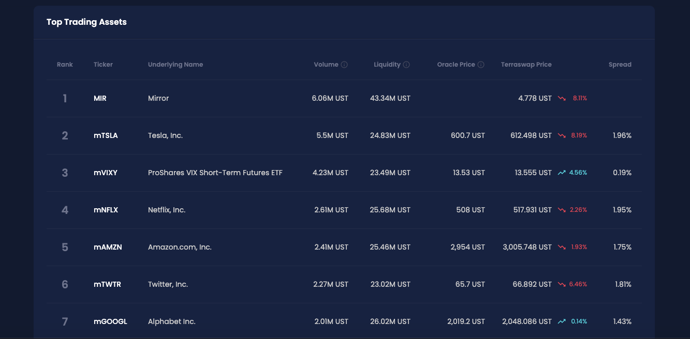The height and width of the screenshot is (339, 690).
Task: Click the 1.96% spread value
Action: pos(622,135)
